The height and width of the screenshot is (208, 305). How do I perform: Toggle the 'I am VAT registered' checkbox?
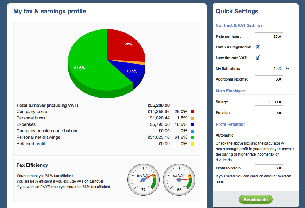coord(258,47)
